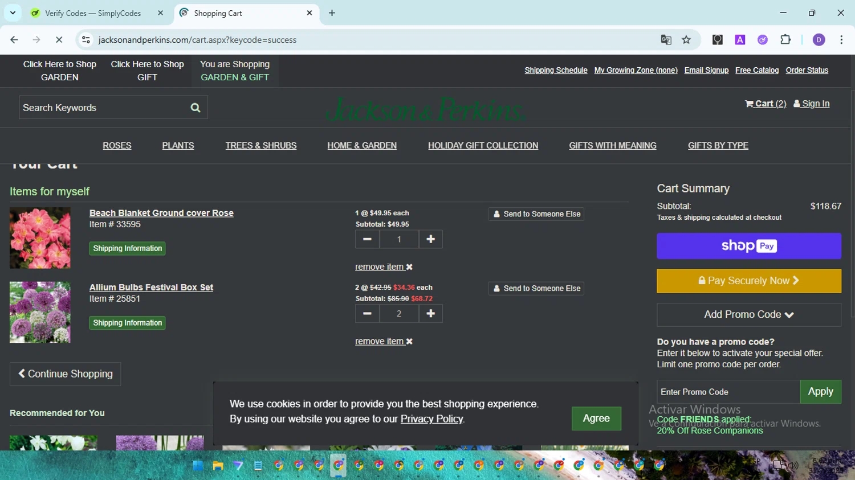Open the PLANTS menu

(x=178, y=146)
